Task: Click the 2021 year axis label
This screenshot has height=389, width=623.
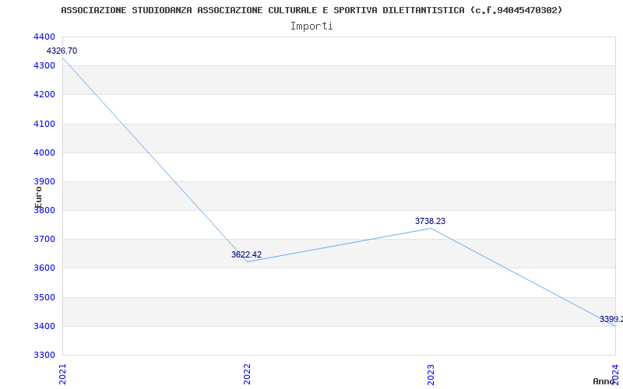Action: 62,374
